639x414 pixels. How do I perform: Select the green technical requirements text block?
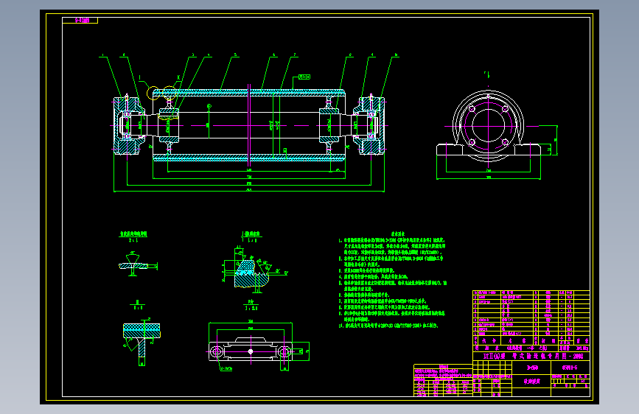tap(392, 281)
